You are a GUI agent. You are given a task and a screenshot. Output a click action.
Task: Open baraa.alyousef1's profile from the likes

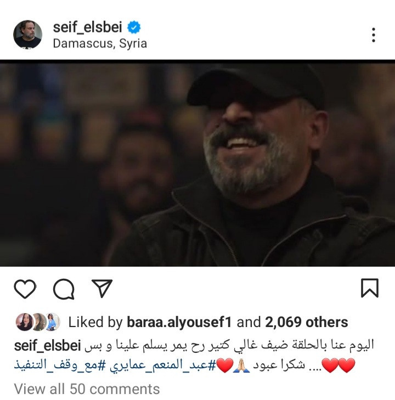(x=179, y=322)
